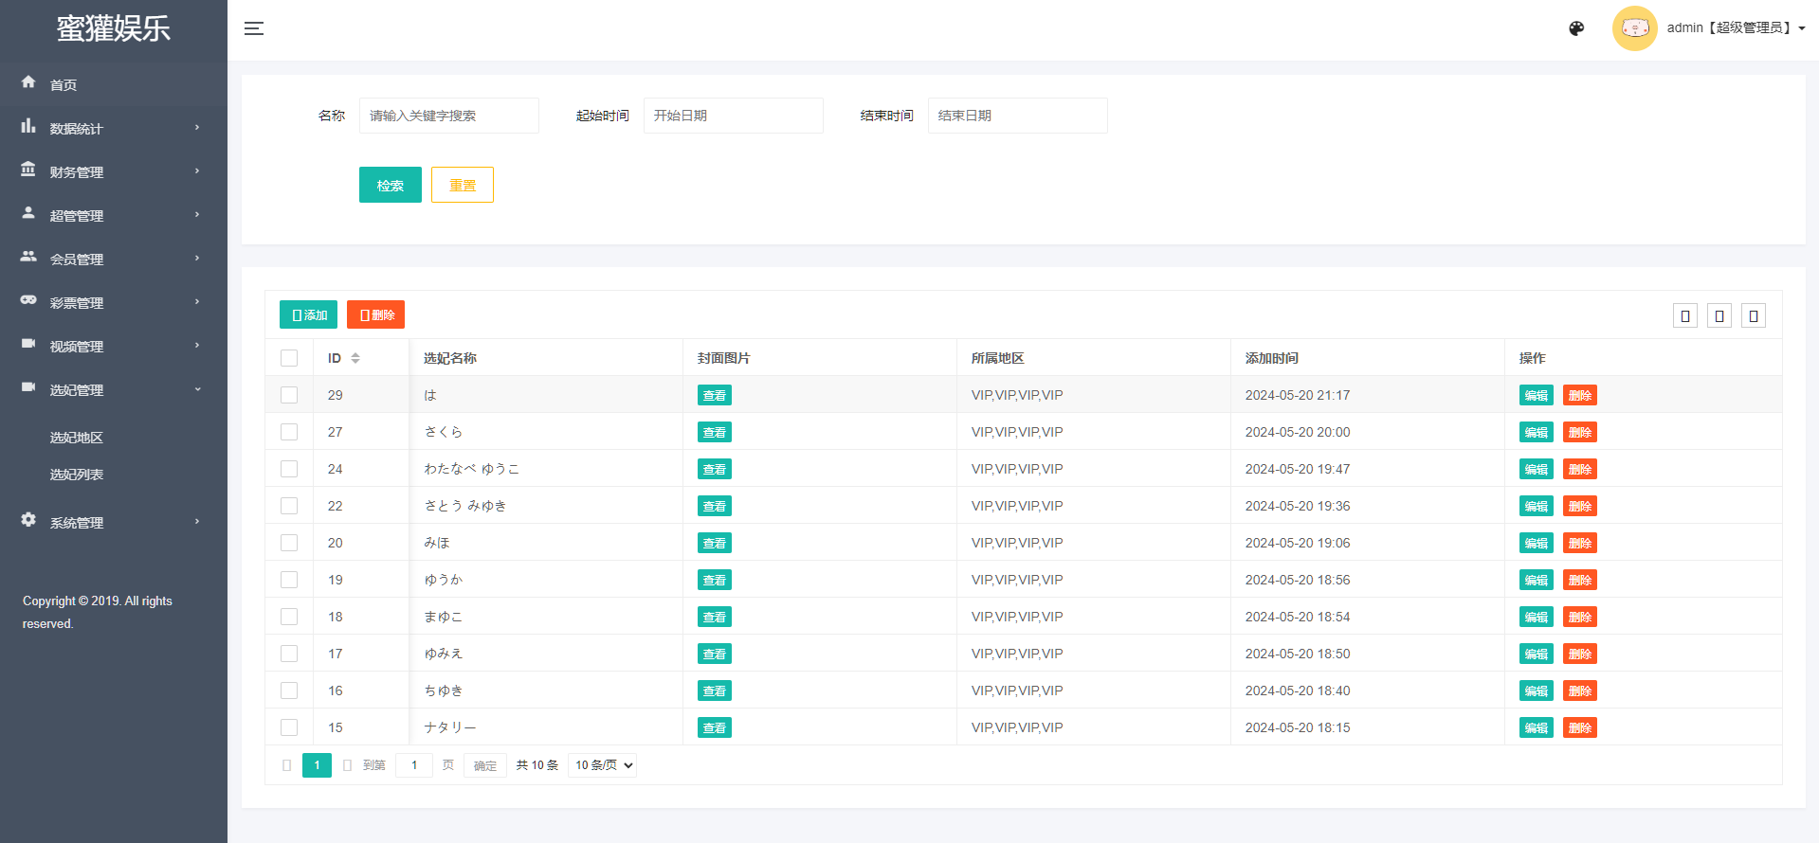Open 选妃地区 submenu item

[77, 438]
